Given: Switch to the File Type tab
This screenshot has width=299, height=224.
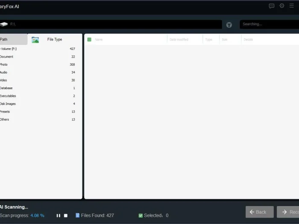Looking at the screenshot, I should tap(55, 39).
